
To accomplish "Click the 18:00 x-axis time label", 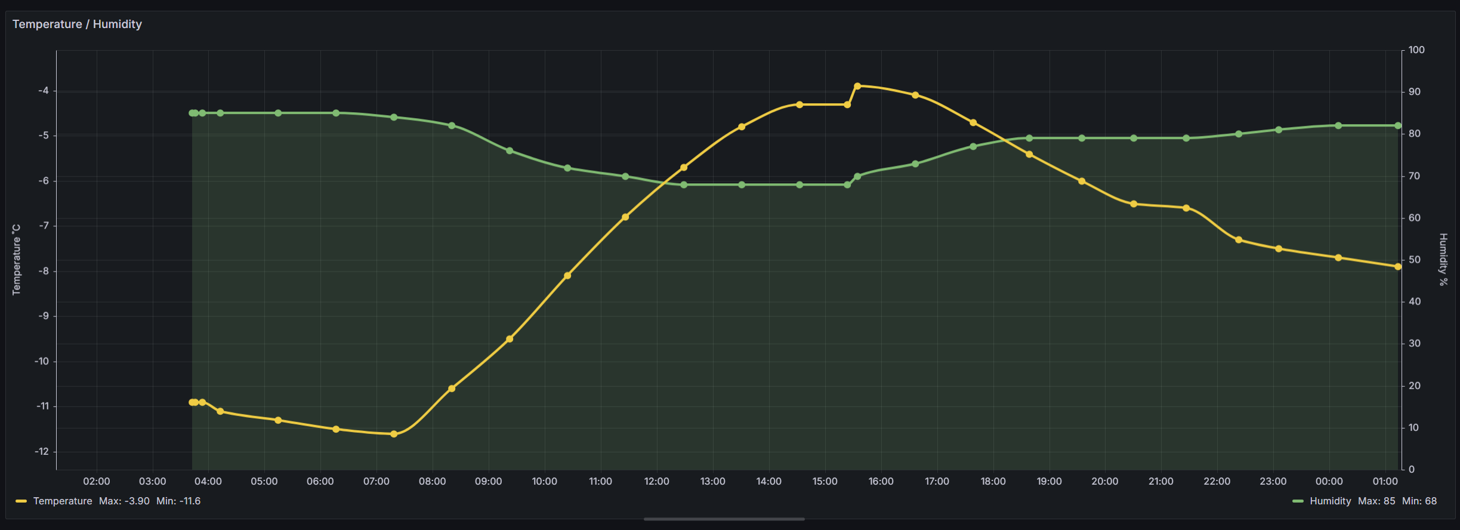I will [993, 481].
